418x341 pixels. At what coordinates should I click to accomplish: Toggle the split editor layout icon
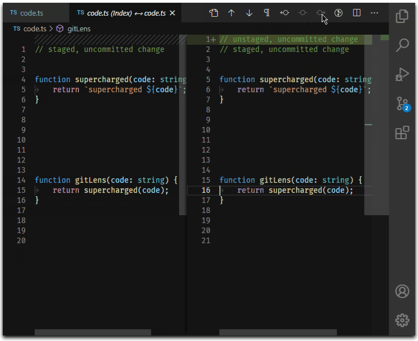pos(356,13)
